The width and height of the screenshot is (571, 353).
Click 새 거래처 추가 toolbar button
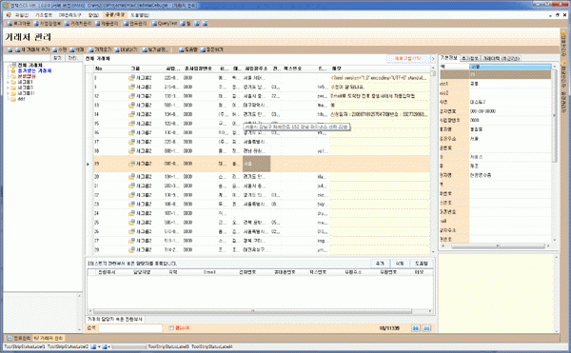(31, 49)
